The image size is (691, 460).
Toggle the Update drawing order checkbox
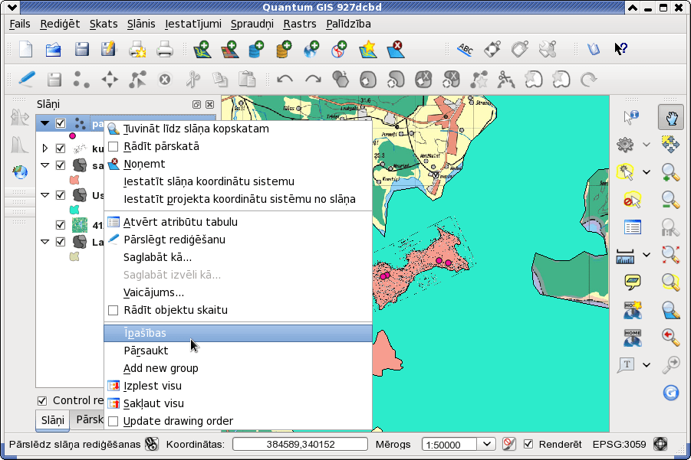pos(114,421)
